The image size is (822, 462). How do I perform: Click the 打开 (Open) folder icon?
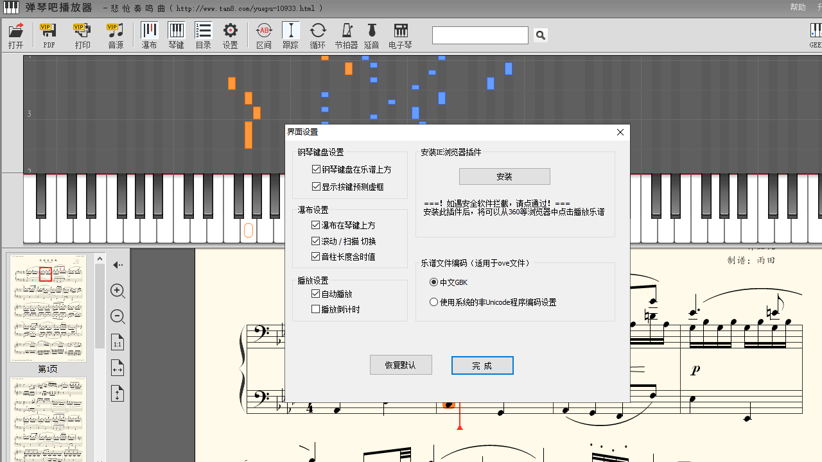16,35
